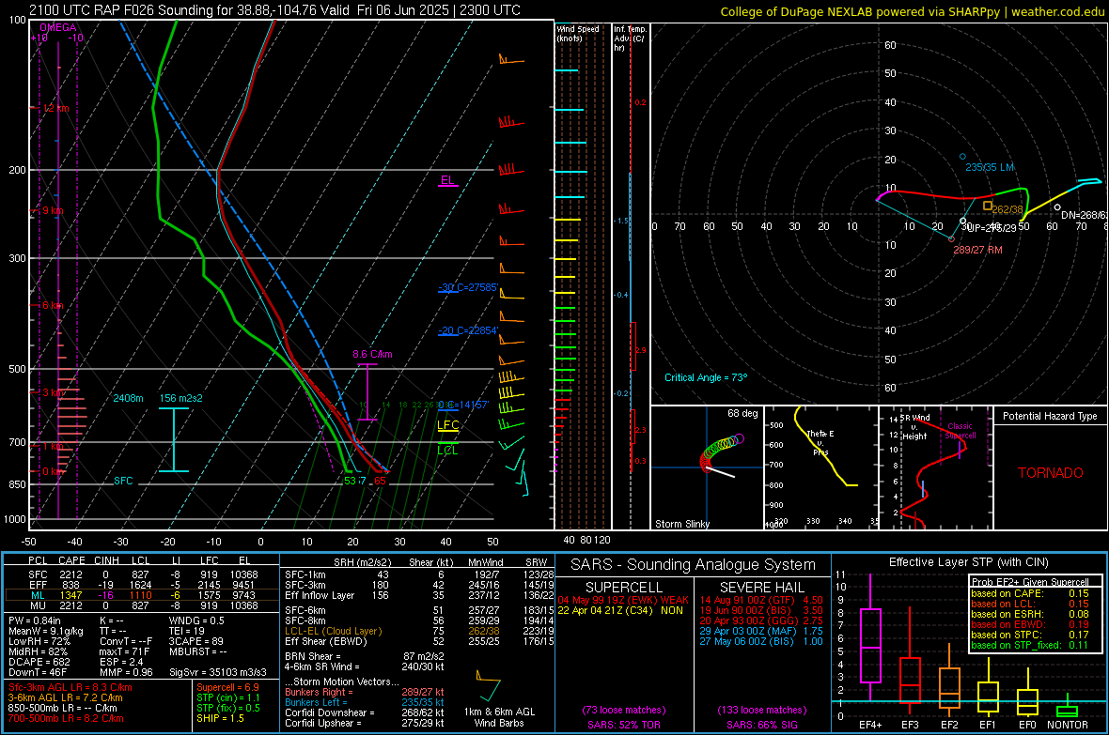Click the 29 Apr 03 00Z (MAF) hail analog
1109x735 pixels.
click(x=761, y=631)
